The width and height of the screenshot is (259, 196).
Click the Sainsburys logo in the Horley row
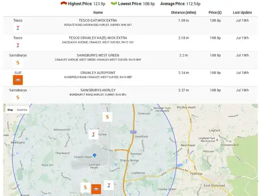(x=18, y=98)
